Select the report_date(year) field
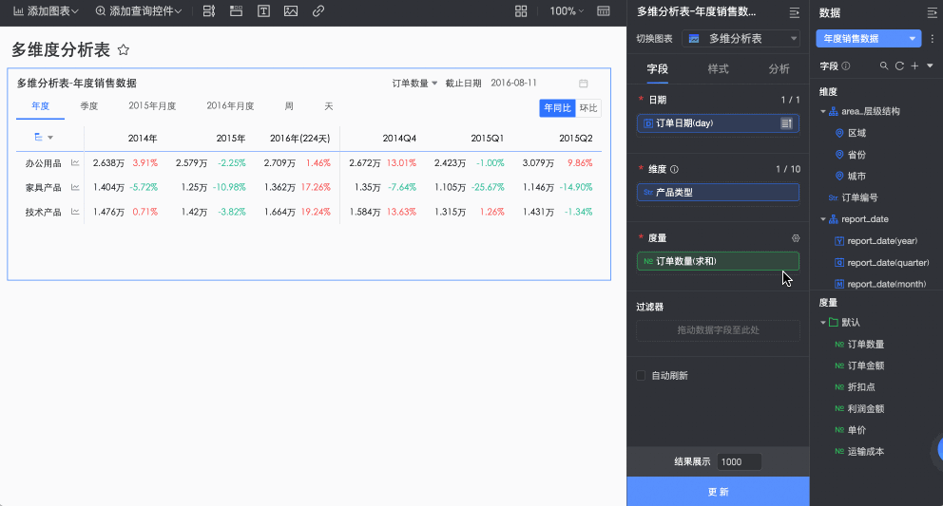 click(881, 241)
